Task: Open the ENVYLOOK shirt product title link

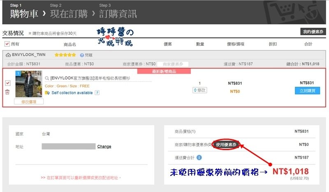Action: coord(90,78)
